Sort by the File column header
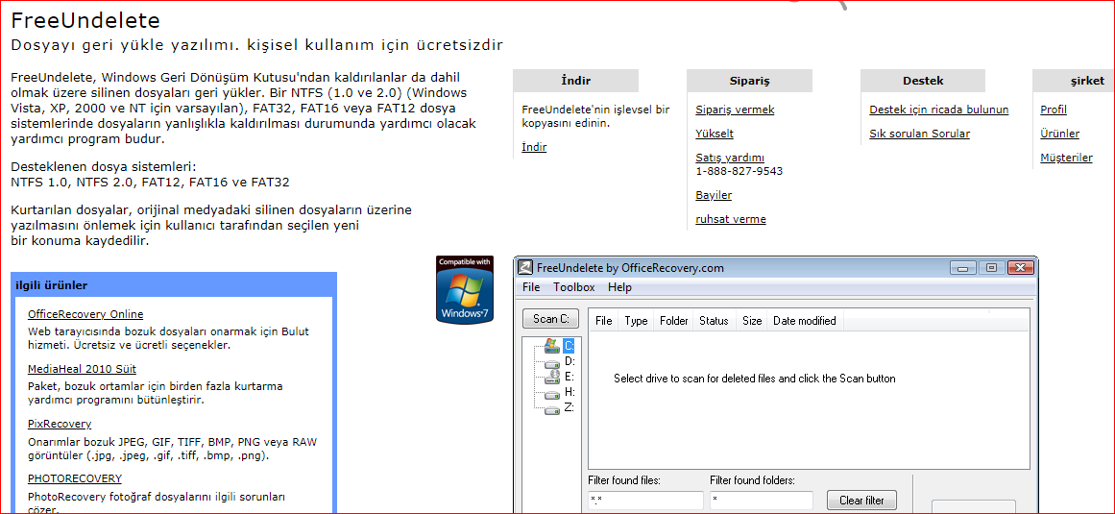The width and height of the screenshot is (1115, 514). [604, 321]
